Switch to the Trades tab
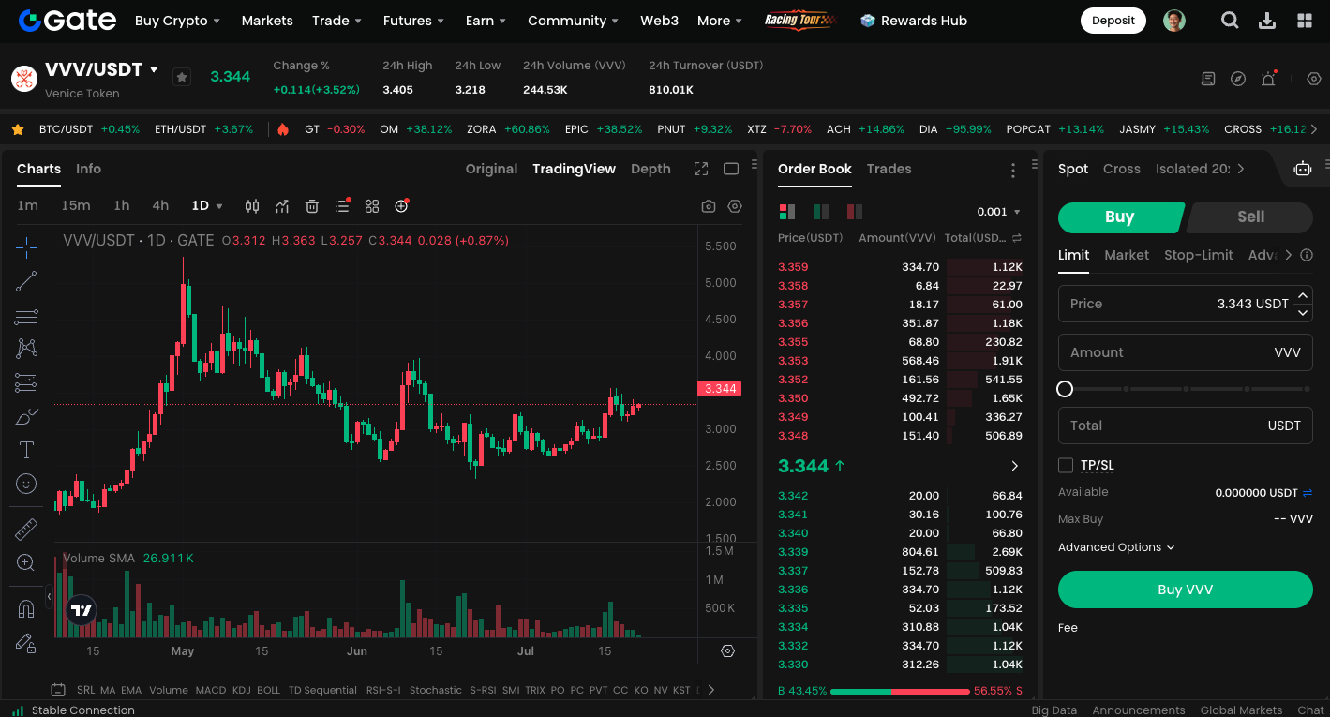This screenshot has height=717, width=1330. [x=889, y=169]
